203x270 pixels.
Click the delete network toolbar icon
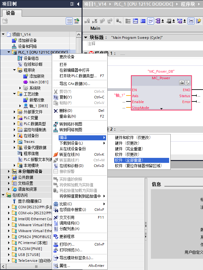pyautogui.click(x=94, y=21)
